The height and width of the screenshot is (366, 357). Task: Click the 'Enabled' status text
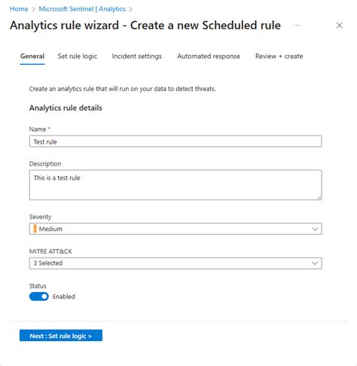64,297
